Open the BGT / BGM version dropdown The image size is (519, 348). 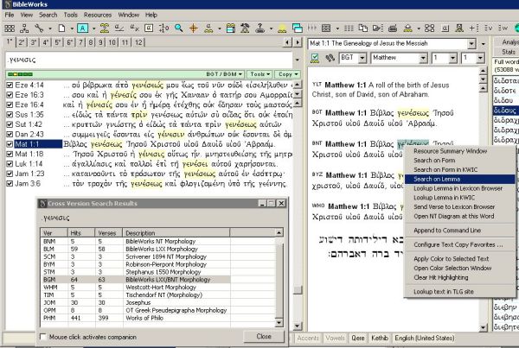click(x=224, y=74)
